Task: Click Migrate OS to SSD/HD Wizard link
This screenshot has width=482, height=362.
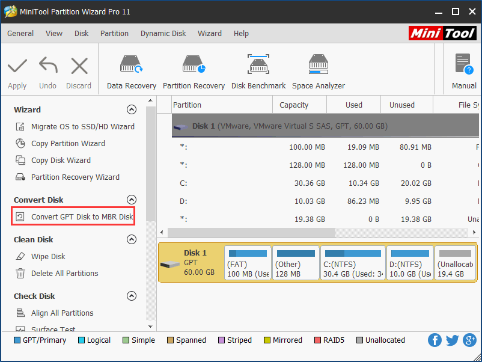Action: click(83, 126)
